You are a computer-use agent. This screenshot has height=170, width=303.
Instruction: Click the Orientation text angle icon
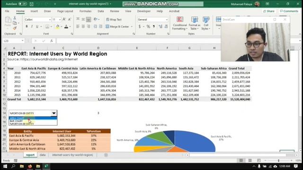tap(96, 19)
